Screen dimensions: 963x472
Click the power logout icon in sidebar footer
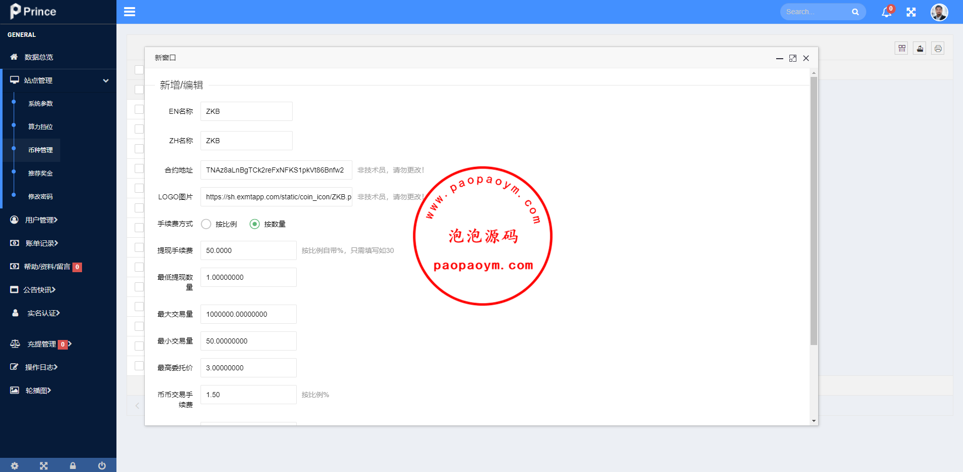click(x=102, y=465)
